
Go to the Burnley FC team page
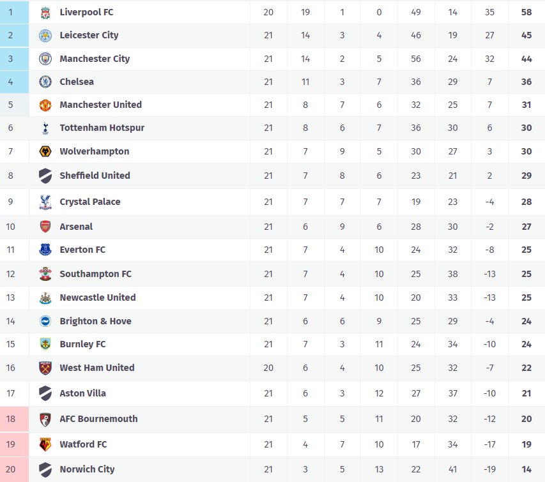82,344
